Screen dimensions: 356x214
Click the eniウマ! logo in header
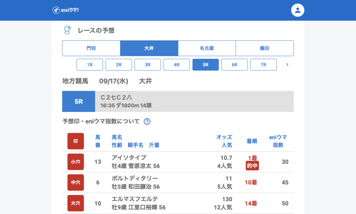click(x=66, y=10)
